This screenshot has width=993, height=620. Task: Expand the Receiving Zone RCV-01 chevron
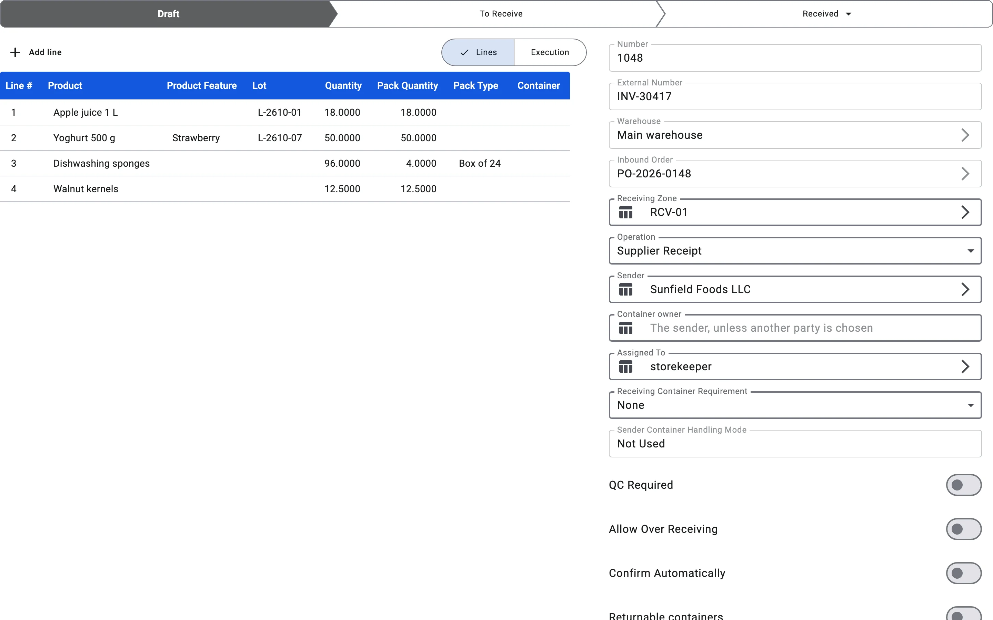coord(965,213)
